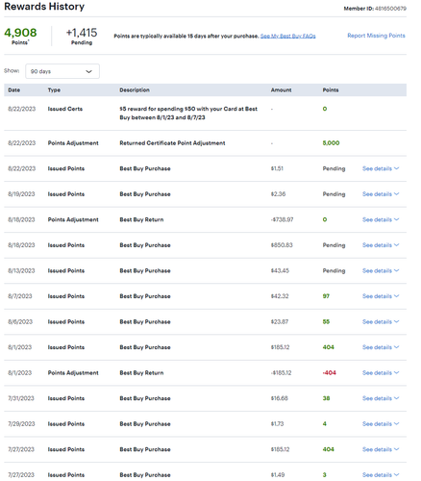Click the Description column header
421x481 pixels.
[x=135, y=90]
